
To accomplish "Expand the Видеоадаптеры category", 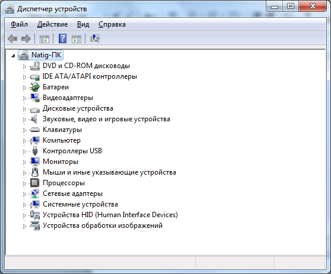I will [x=24, y=98].
